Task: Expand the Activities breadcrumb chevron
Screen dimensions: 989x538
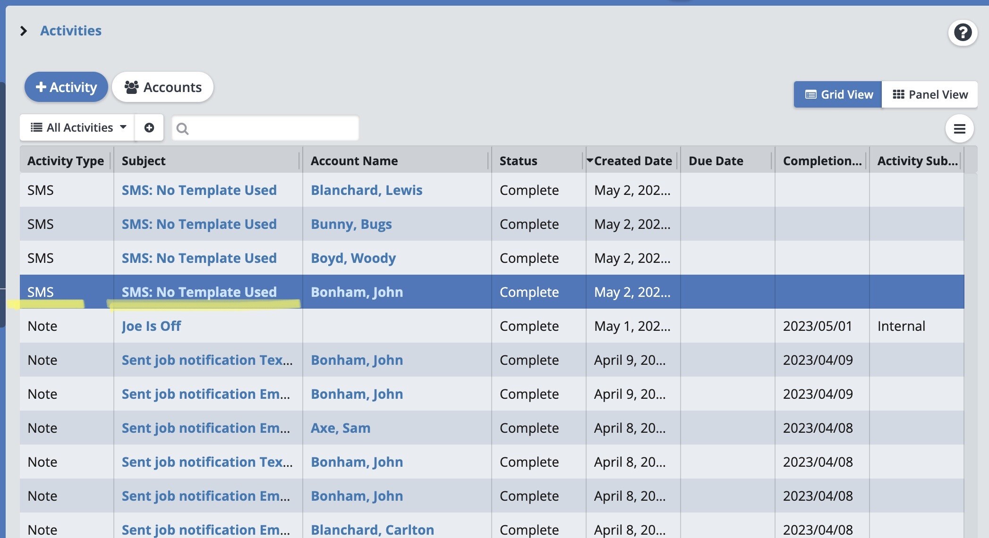Action: click(x=24, y=31)
